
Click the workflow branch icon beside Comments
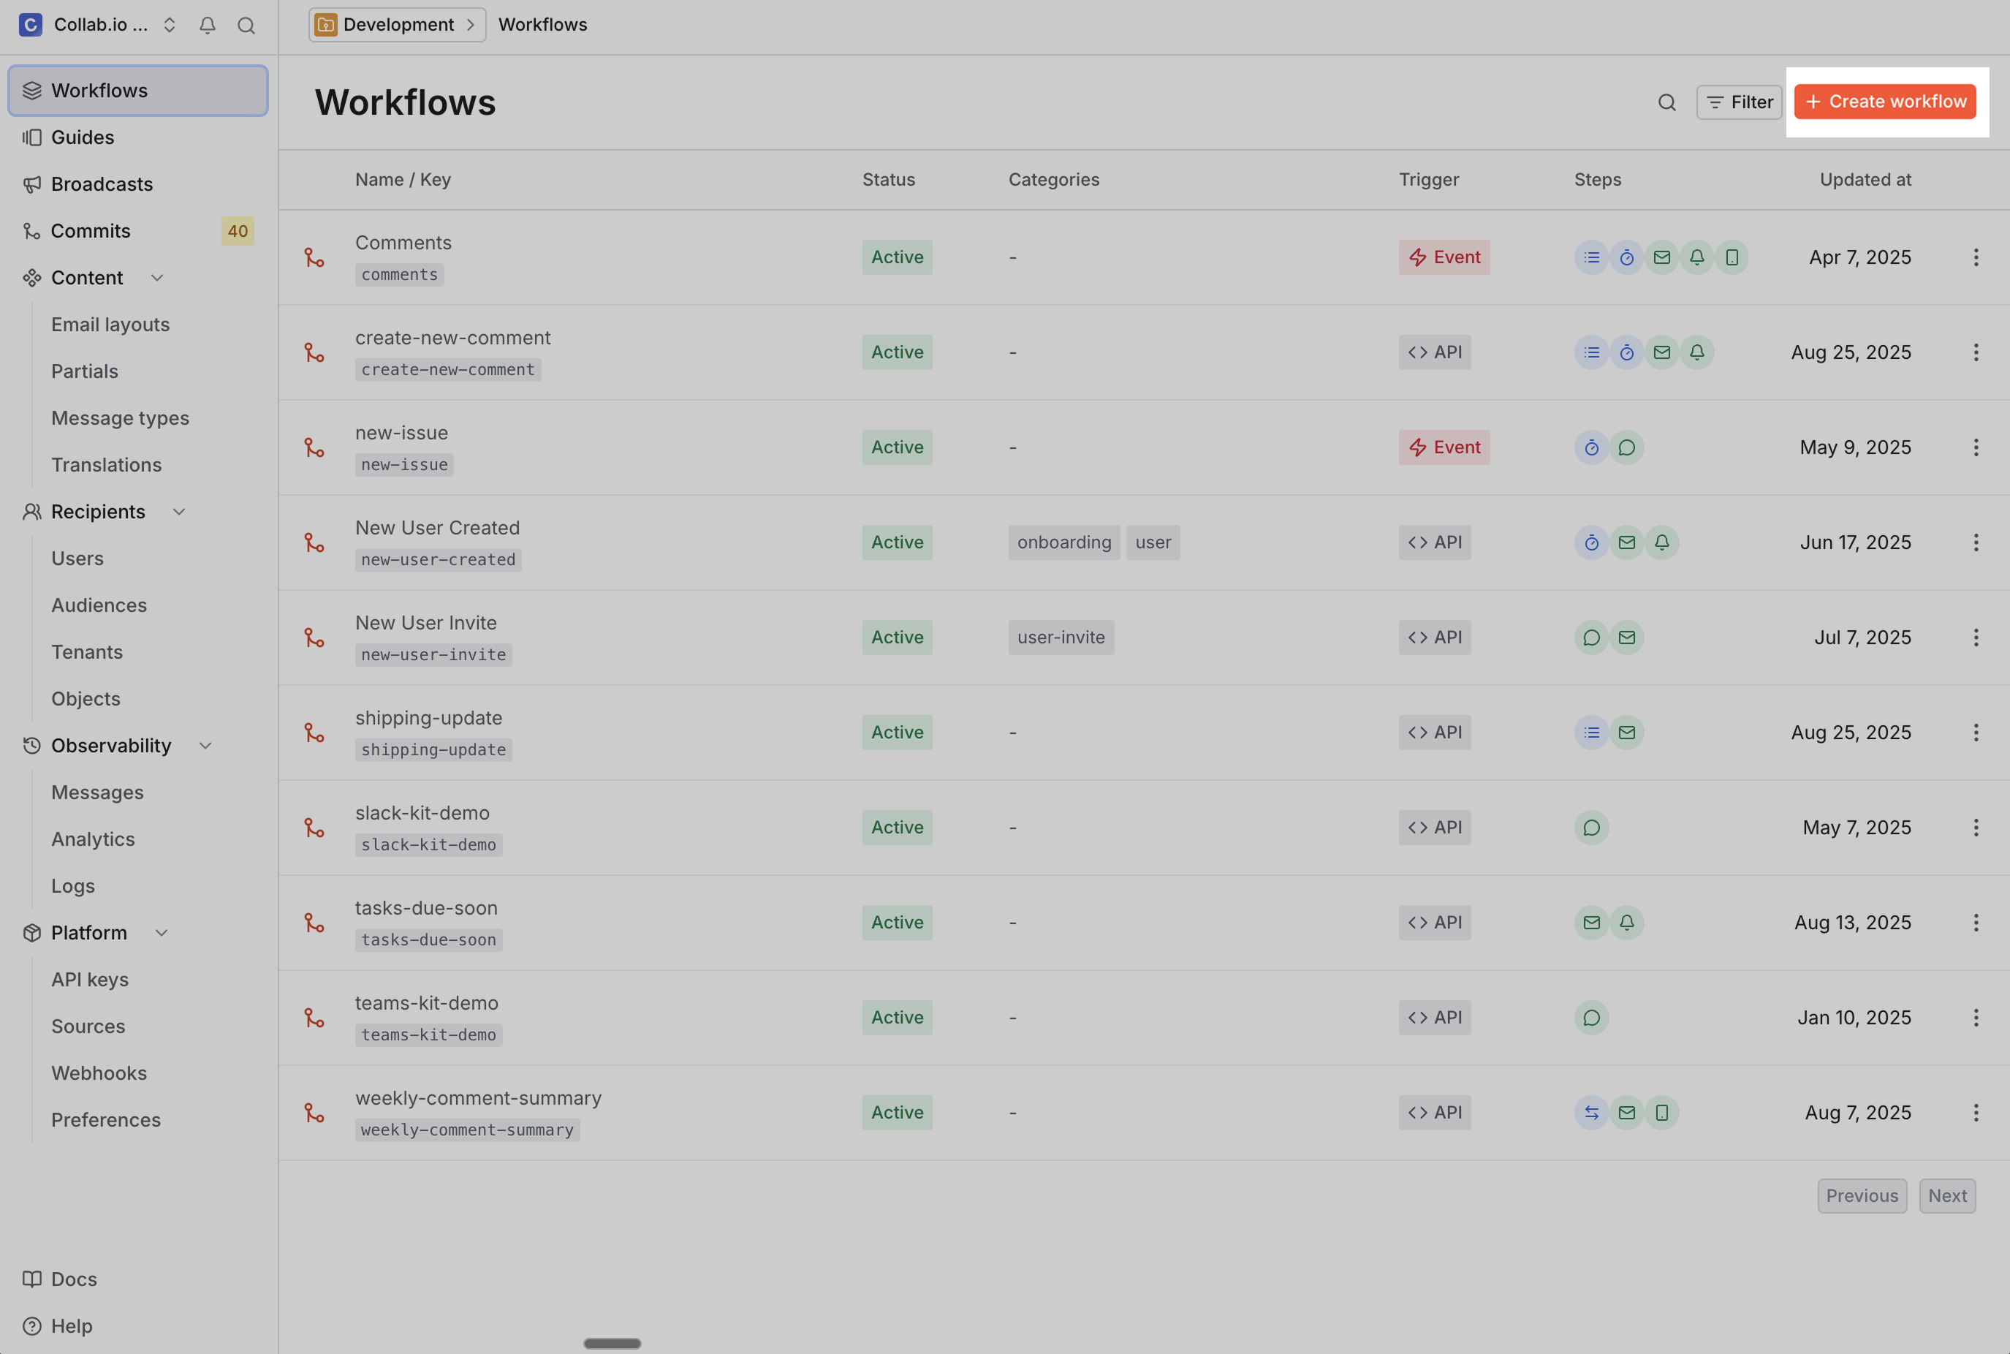pyautogui.click(x=314, y=257)
